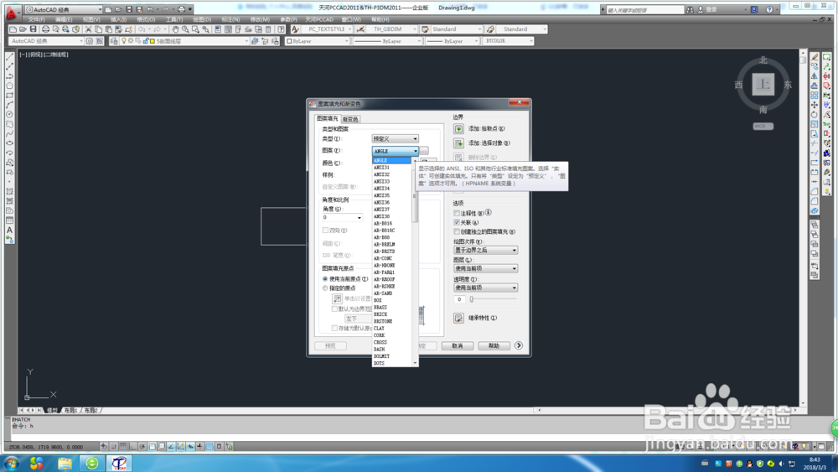Screen dimensions: 838x472
Task: Click the ViewCube top face
Action: pos(763,85)
